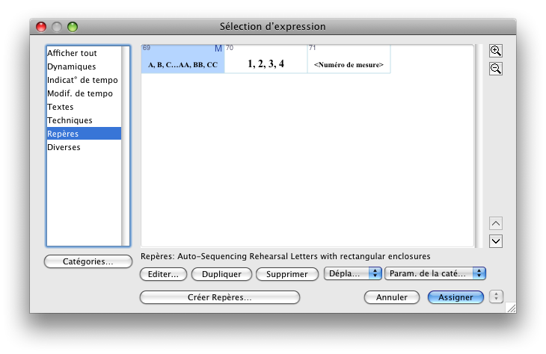Click the zoom in magnifier icon
The image size is (546, 354).
point(495,51)
